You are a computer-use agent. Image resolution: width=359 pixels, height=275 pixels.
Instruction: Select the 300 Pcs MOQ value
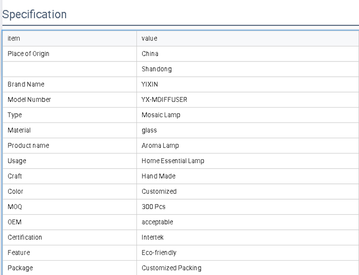click(153, 207)
